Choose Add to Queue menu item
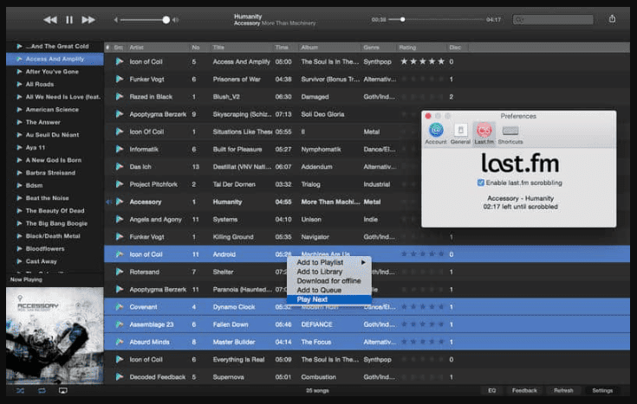The width and height of the screenshot is (637, 404). (x=328, y=290)
